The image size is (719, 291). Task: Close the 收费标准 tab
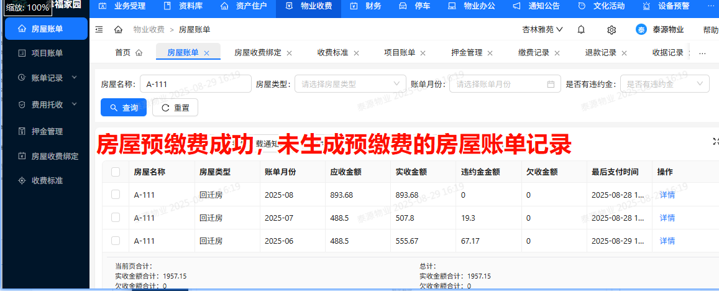[x=356, y=53]
